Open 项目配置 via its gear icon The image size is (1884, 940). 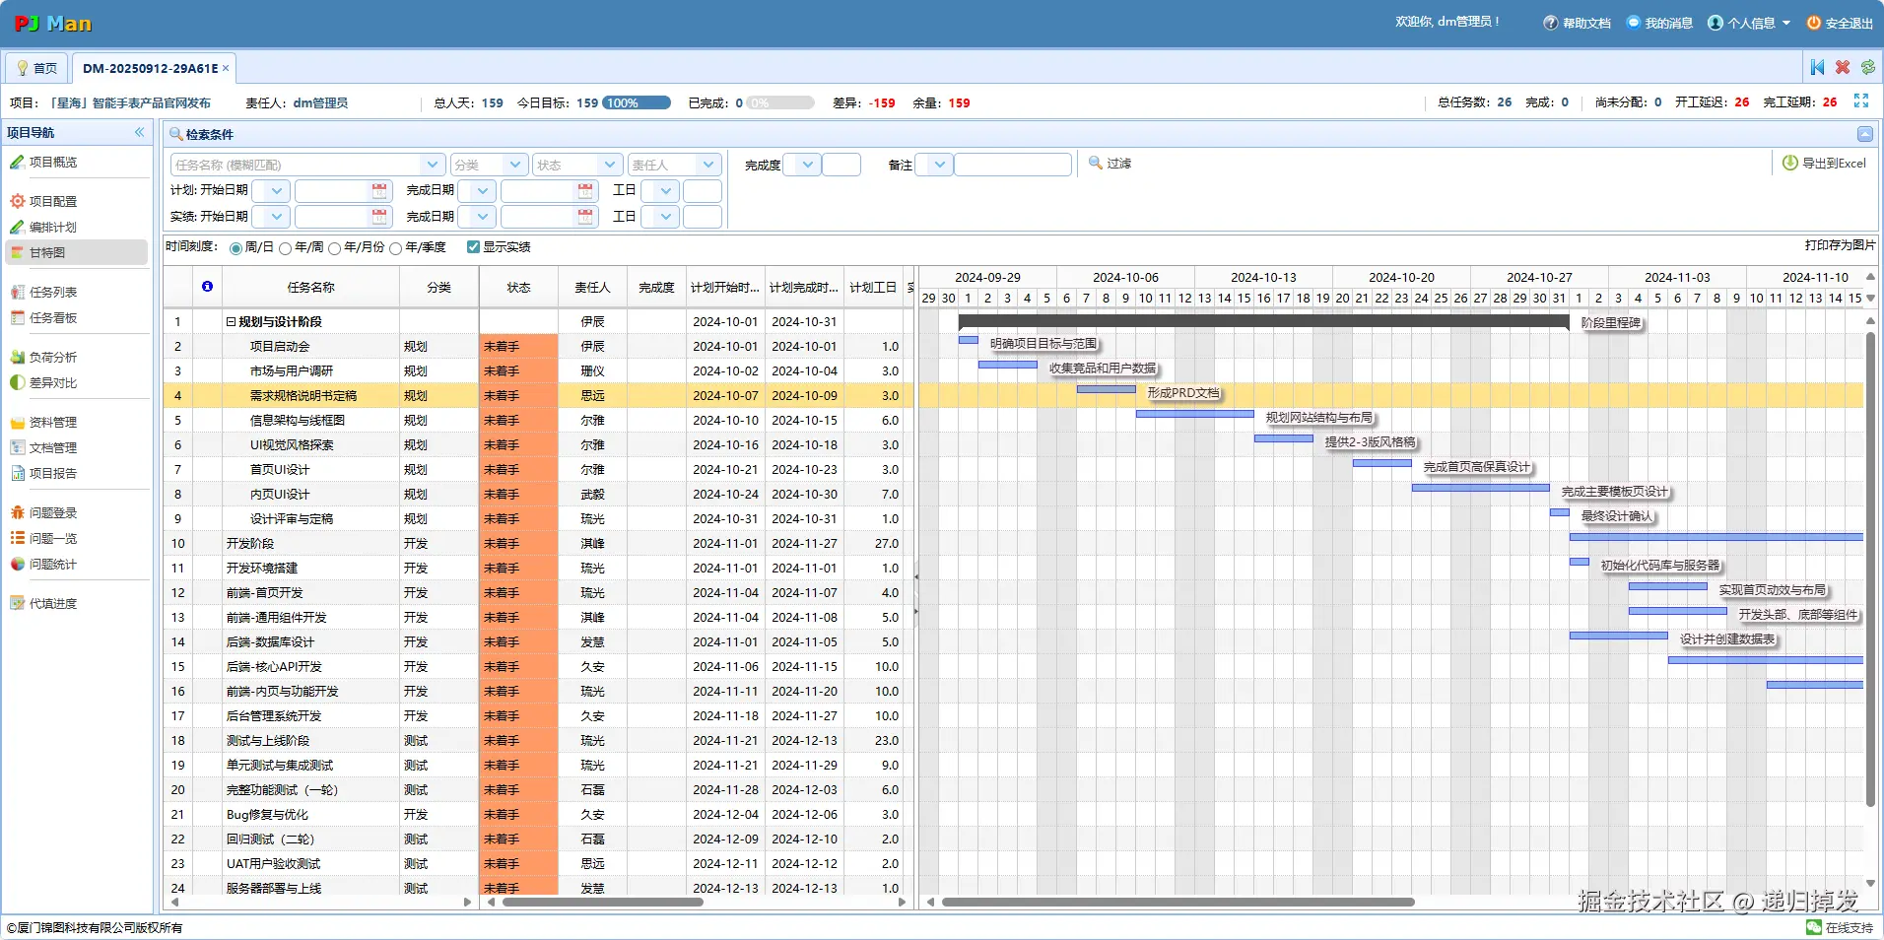tap(18, 201)
